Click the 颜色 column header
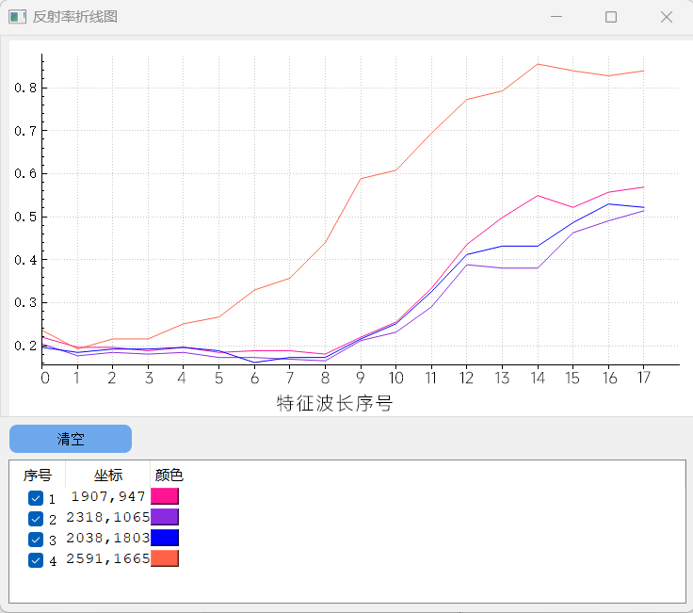The image size is (693, 613). click(169, 476)
